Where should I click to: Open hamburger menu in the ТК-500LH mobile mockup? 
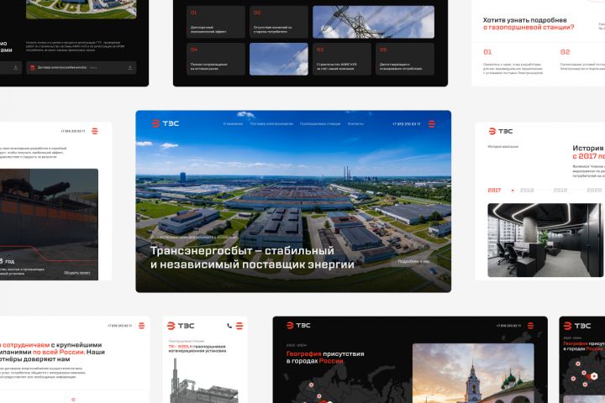[x=239, y=326]
